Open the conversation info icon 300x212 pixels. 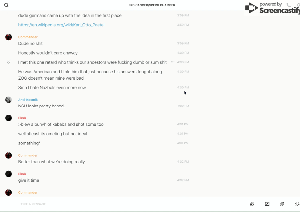[x=298, y=5]
